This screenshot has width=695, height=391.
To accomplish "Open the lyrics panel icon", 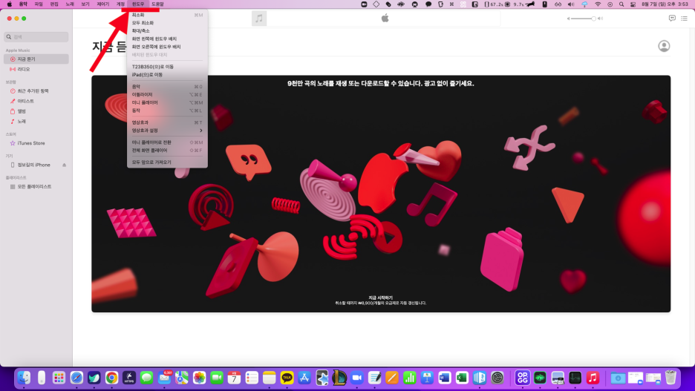I will coord(672,18).
